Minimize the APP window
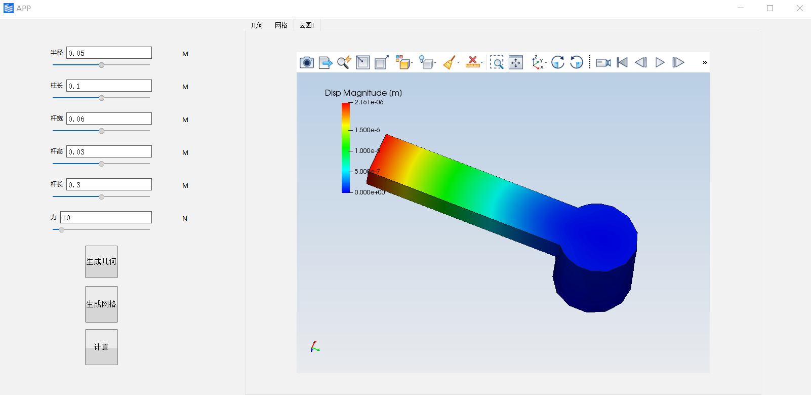811x395 pixels. pos(741,8)
